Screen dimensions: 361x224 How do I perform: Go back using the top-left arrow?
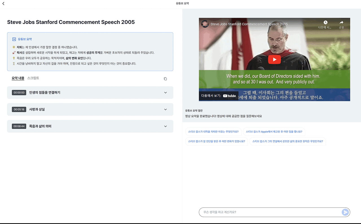[x=3, y=4]
